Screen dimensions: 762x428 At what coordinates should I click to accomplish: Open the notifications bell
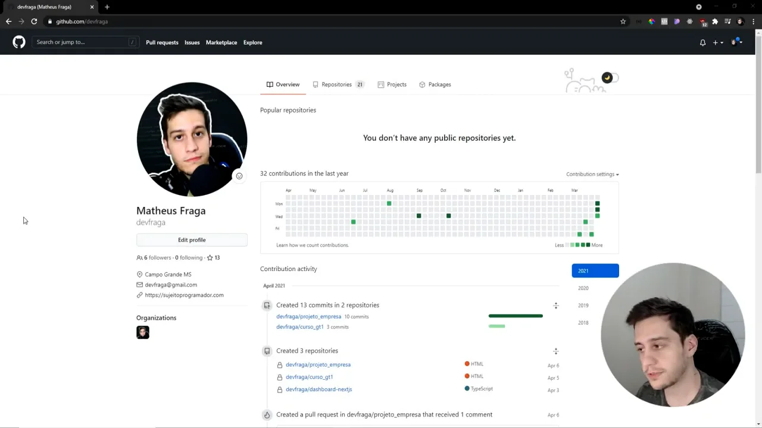click(x=702, y=42)
